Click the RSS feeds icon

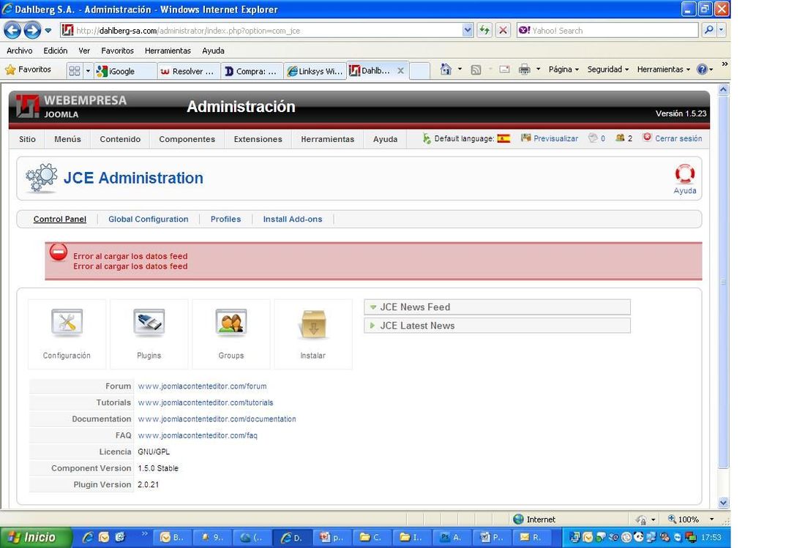click(476, 70)
